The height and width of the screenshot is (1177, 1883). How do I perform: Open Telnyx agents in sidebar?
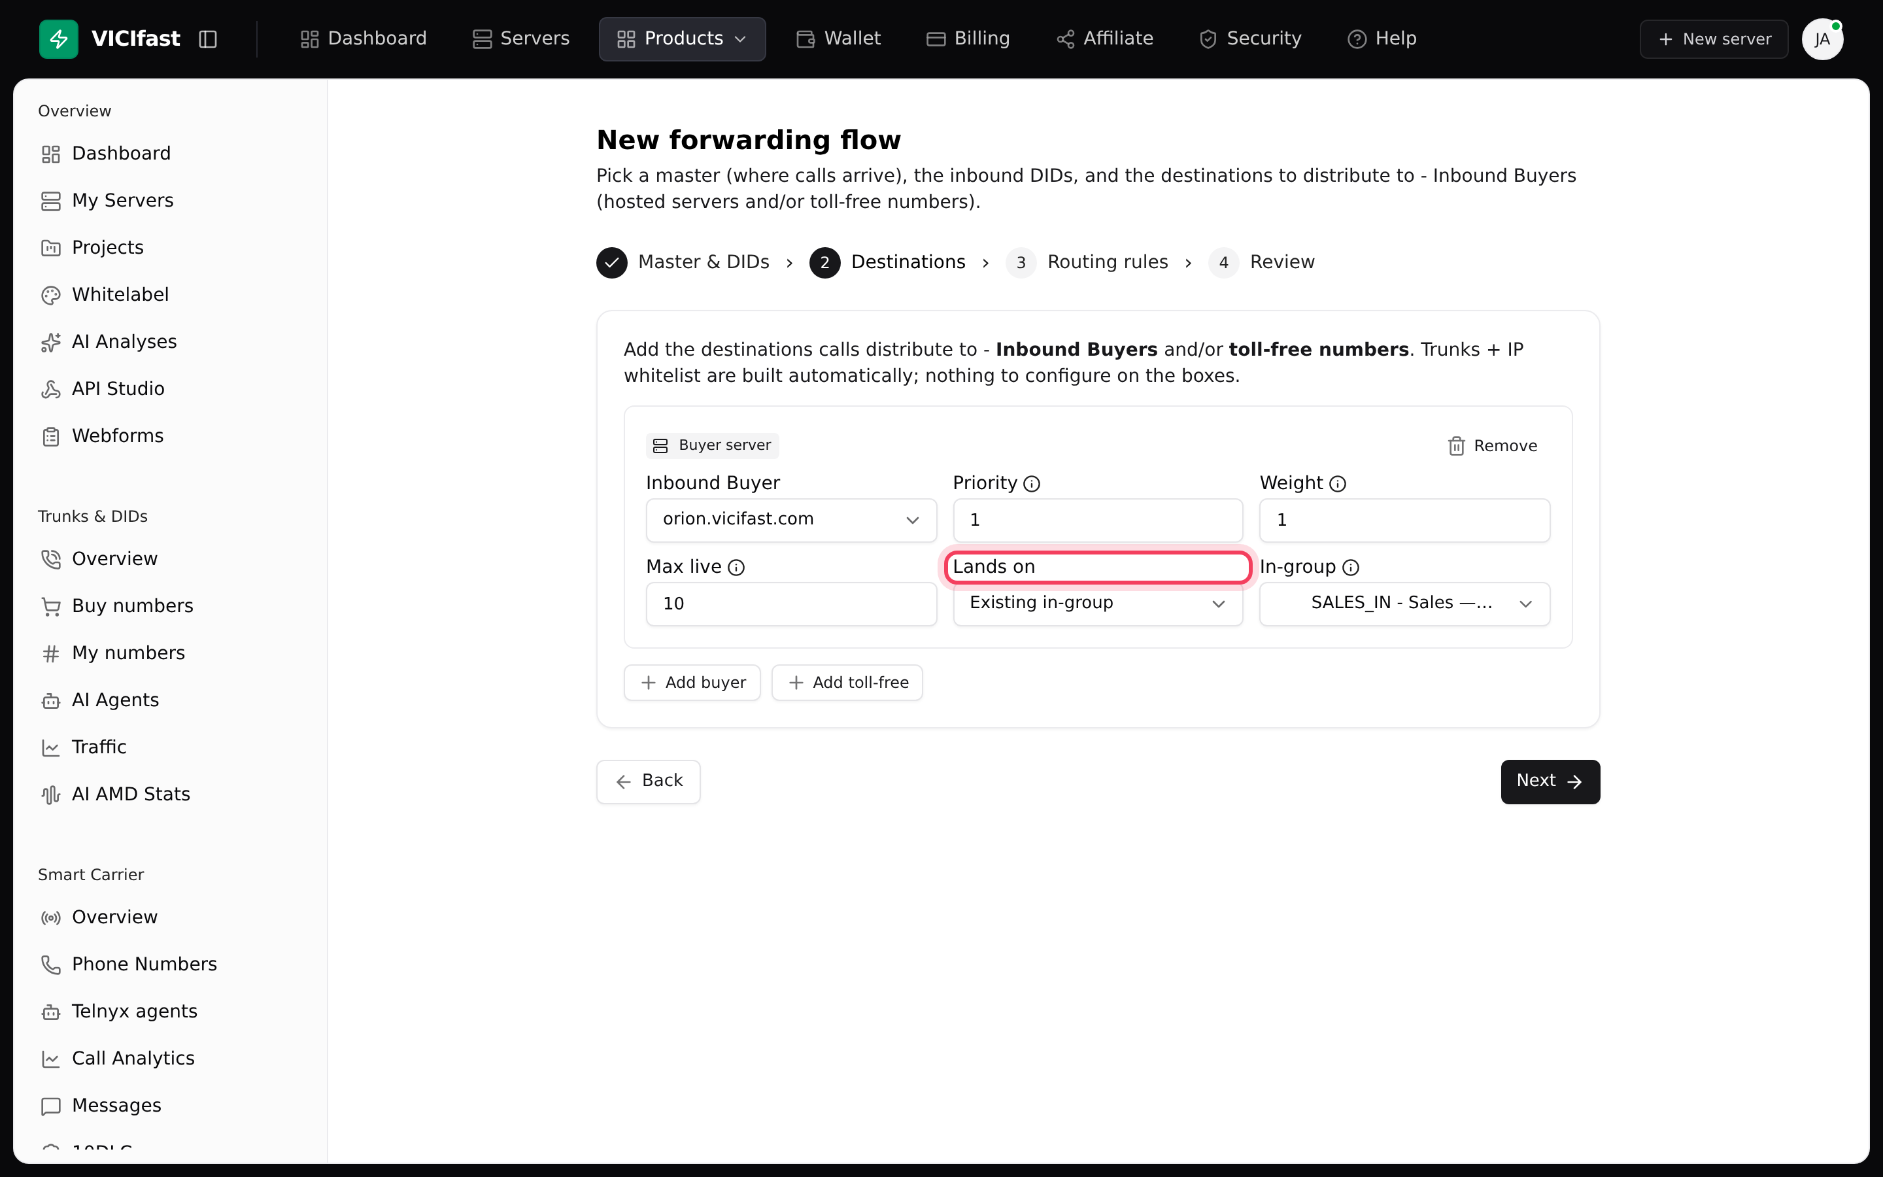(x=119, y=1011)
